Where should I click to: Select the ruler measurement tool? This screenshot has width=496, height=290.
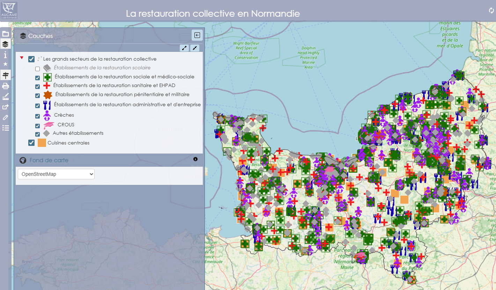pyautogui.click(x=5, y=97)
